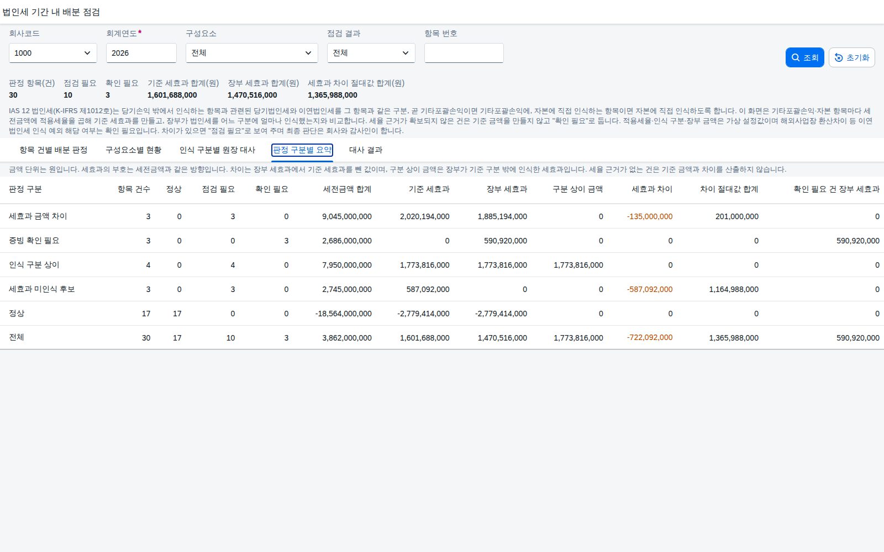Select the 세효과 미인식 후보 row label
The width and height of the screenshot is (884, 552).
coord(42,289)
